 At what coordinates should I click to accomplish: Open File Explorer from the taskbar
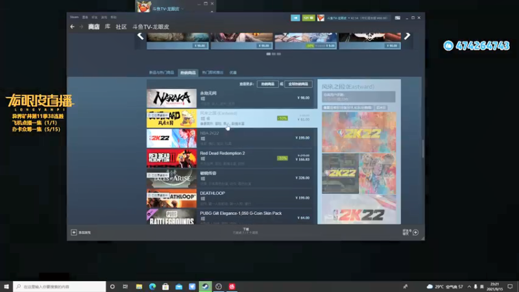139,286
